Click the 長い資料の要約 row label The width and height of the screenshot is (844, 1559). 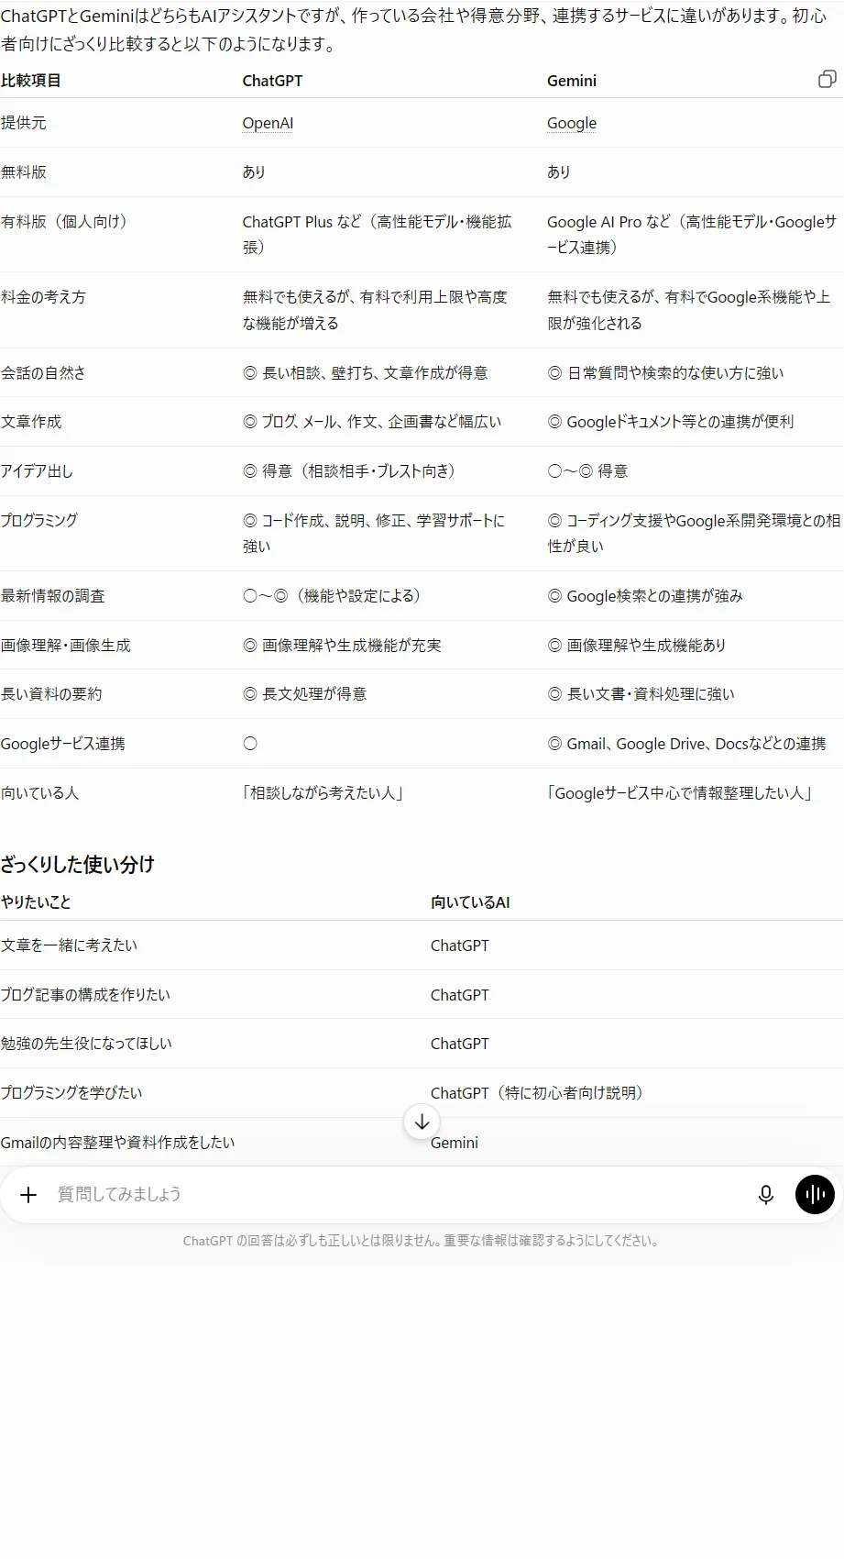[x=51, y=694]
